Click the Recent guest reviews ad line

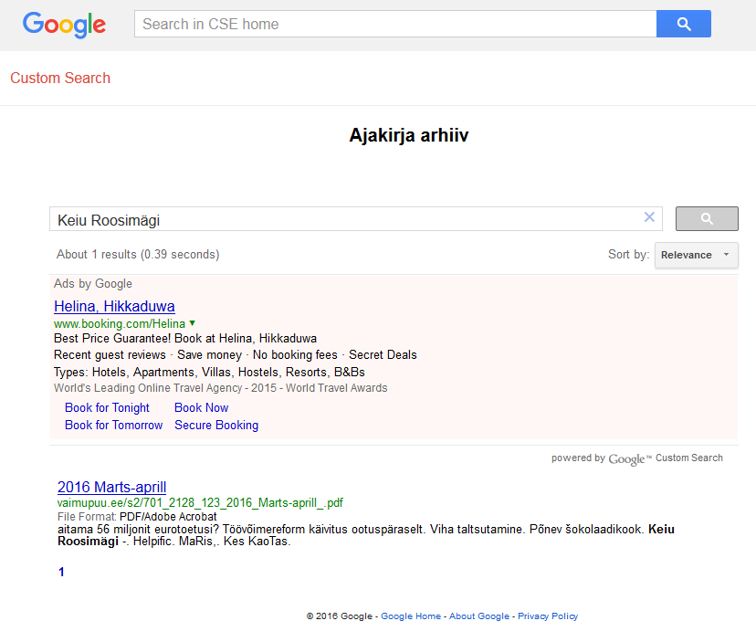click(236, 355)
